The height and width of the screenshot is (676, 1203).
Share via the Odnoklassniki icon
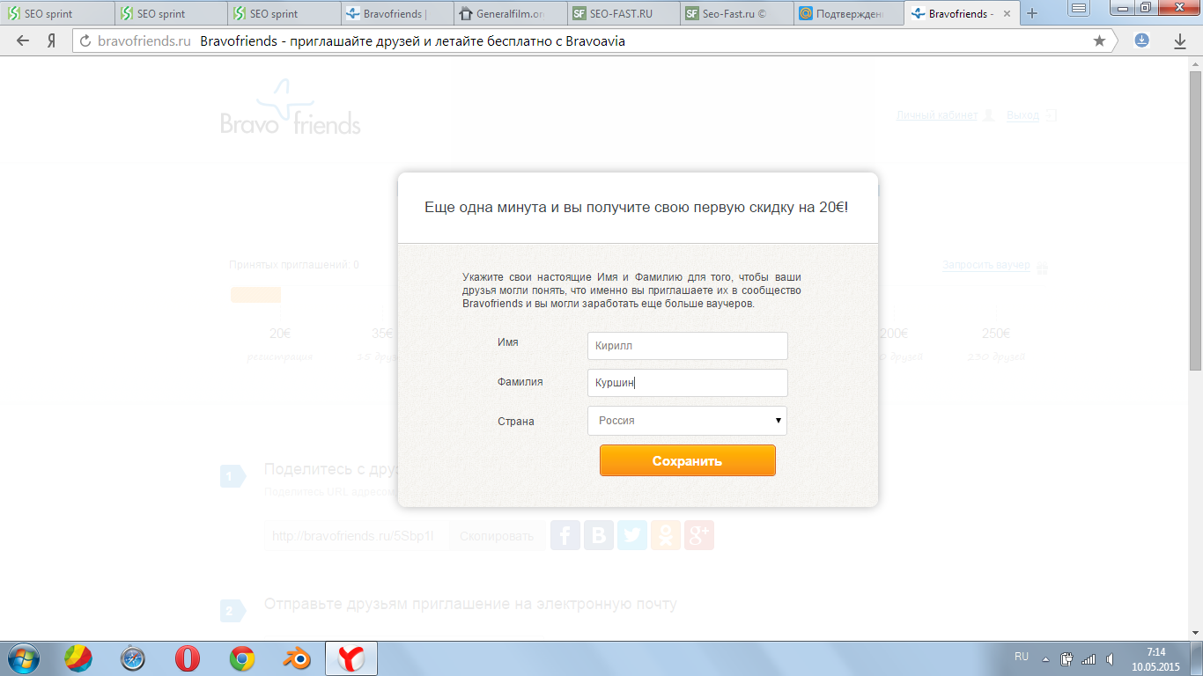tap(666, 535)
